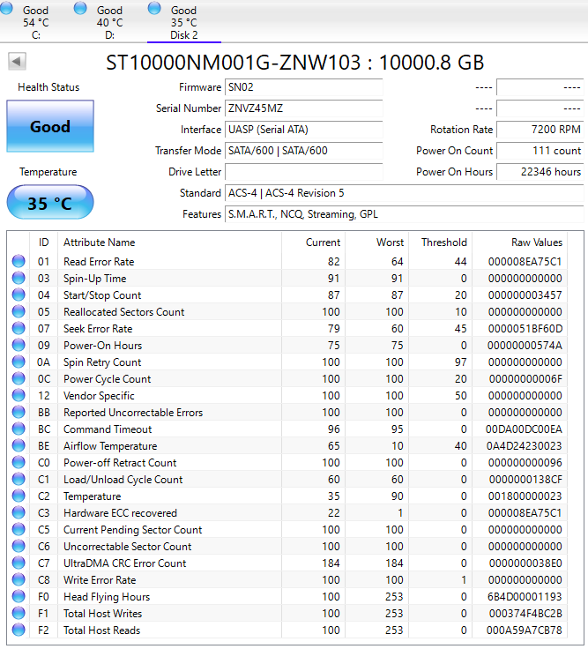Click the Power On Count value 111 count
Viewport: 588px width, 649px height.
coord(540,151)
